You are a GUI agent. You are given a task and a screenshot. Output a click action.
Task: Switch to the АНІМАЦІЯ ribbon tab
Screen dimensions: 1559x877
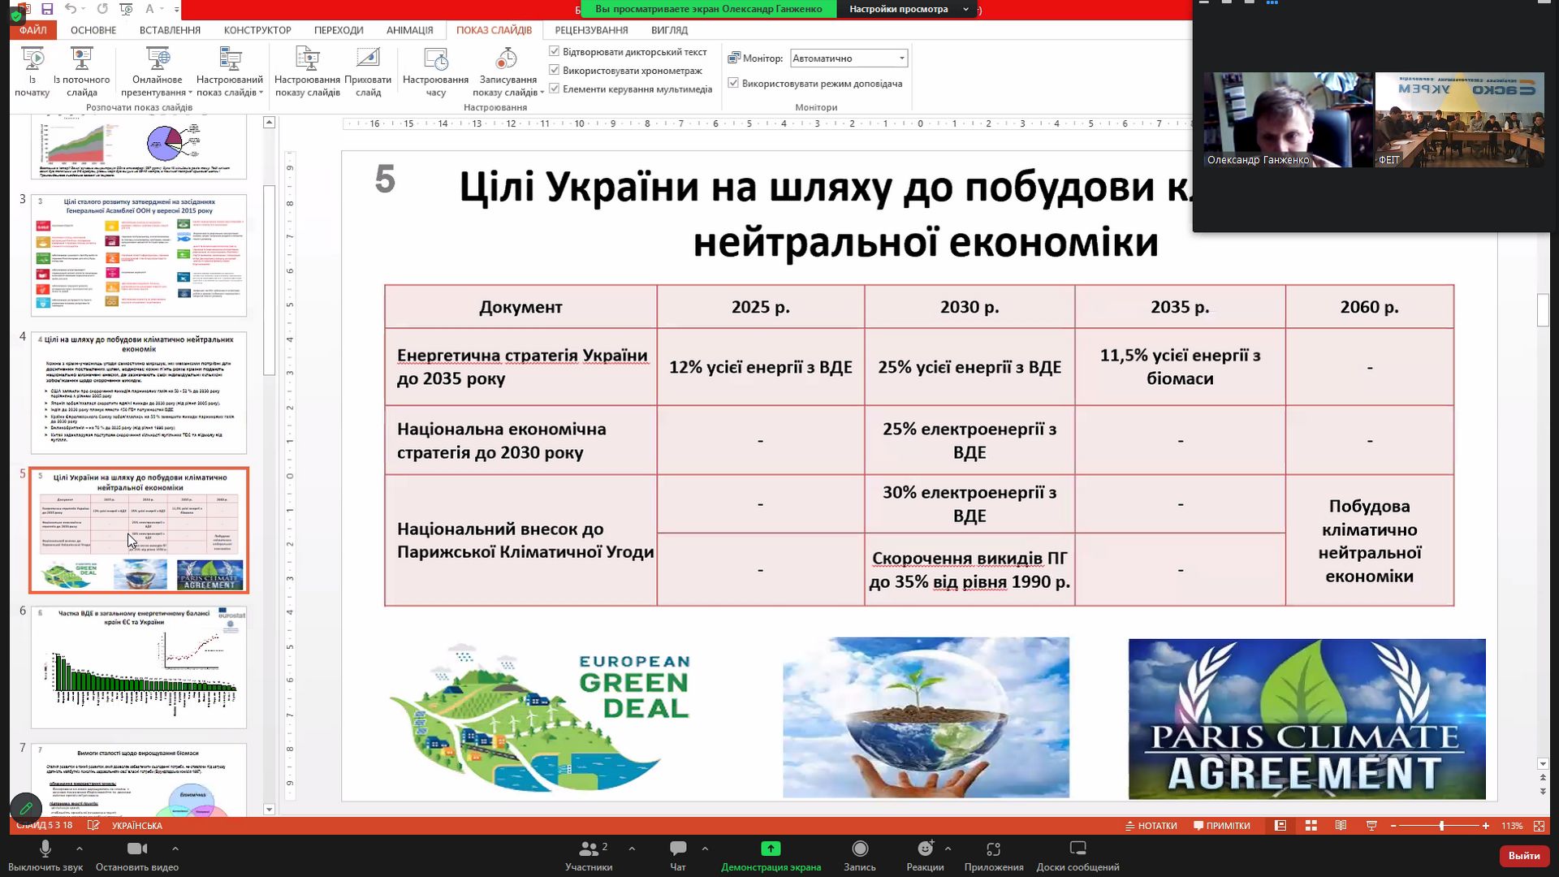[x=409, y=30]
